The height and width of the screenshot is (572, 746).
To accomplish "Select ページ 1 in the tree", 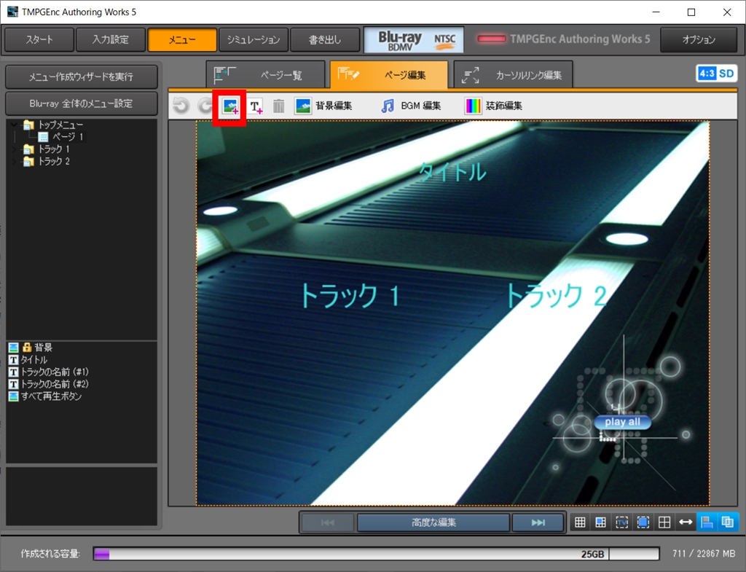I will 61,137.
